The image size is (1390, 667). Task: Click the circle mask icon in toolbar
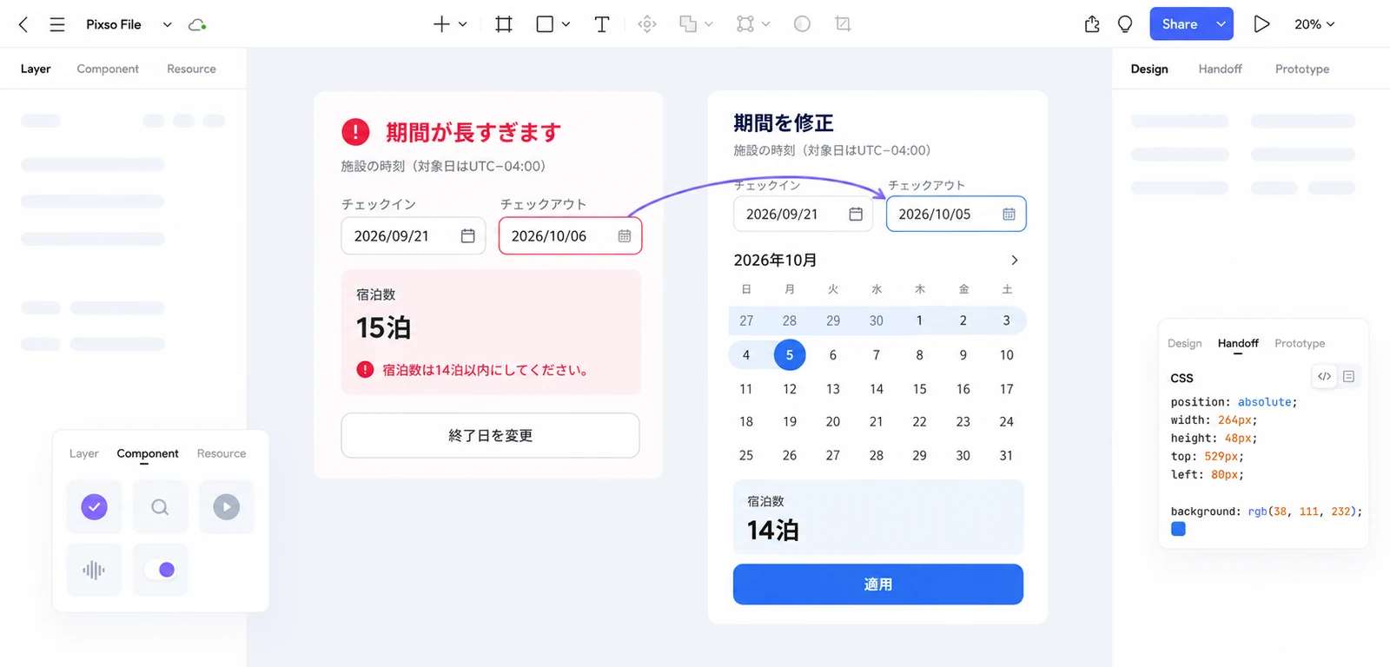[x=802, y=24]
